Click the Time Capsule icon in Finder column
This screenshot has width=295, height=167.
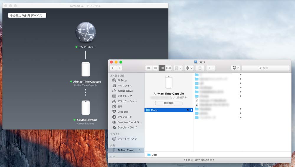point(168,82)
